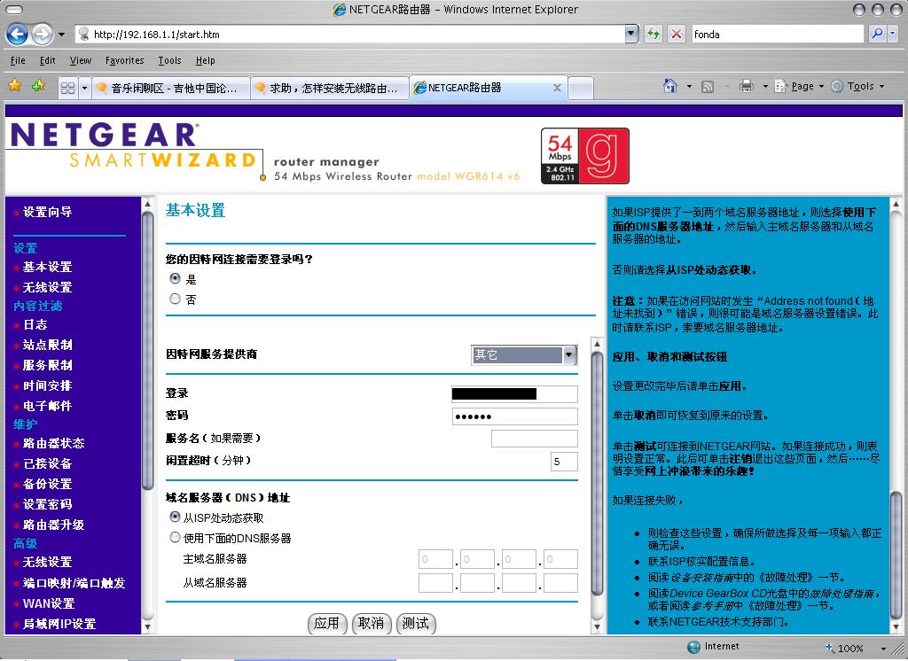Click the Add to Favorites star-plus icon
908x661 pixels.
pos(39,86)
